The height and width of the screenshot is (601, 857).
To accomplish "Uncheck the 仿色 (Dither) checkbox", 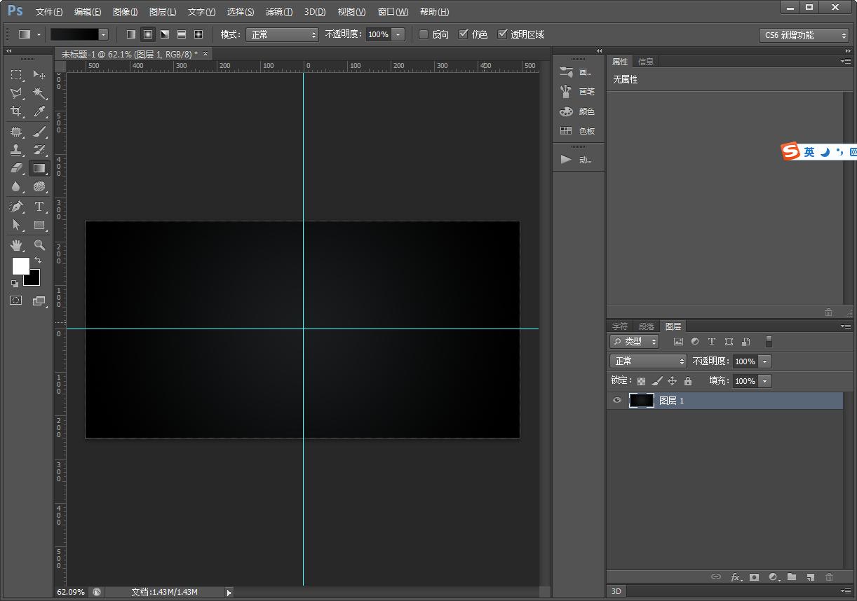I will coord(463,34).
